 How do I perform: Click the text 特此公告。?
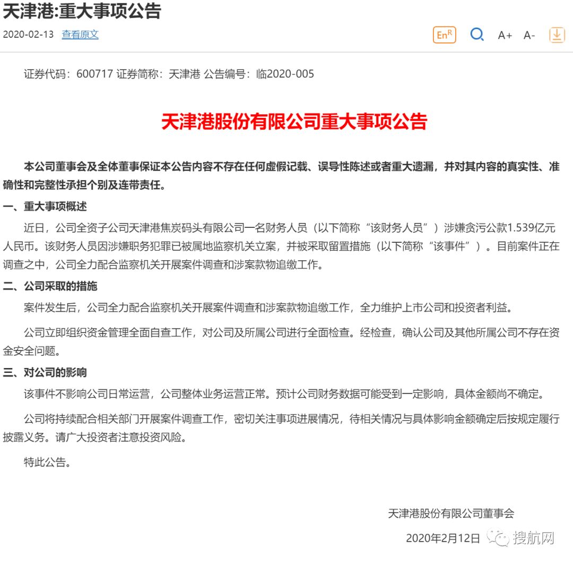coord(47,462)
